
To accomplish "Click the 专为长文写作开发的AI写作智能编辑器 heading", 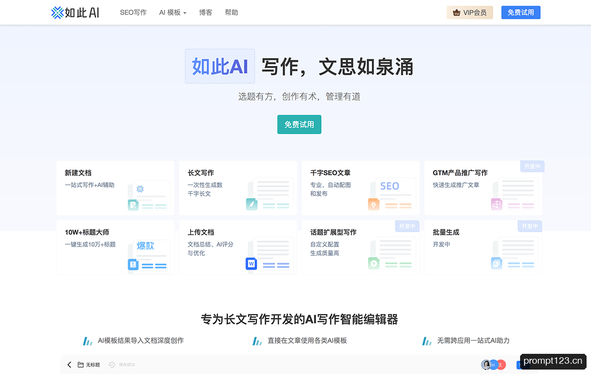I will pyautogui.click(x=299, y=319).
